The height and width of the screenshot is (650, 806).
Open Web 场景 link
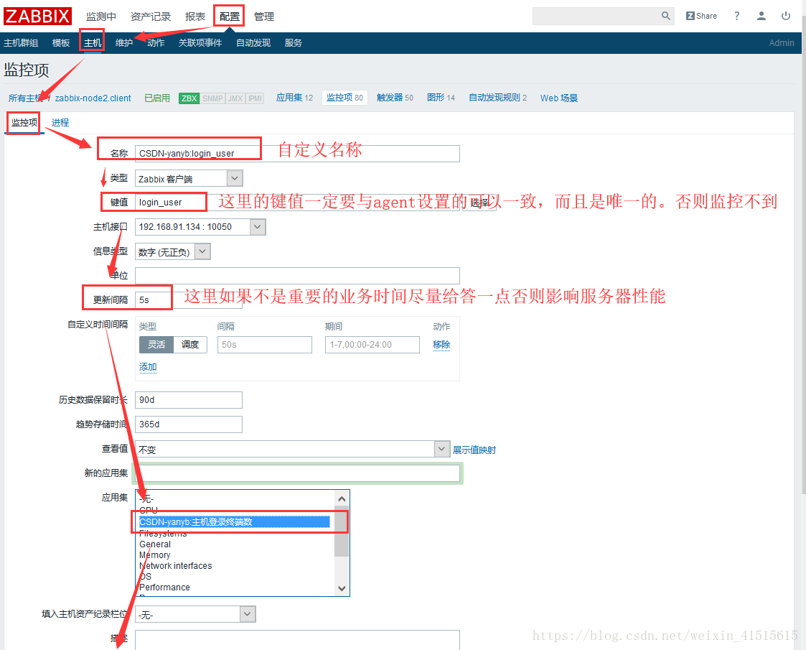(x=559, y=98)
